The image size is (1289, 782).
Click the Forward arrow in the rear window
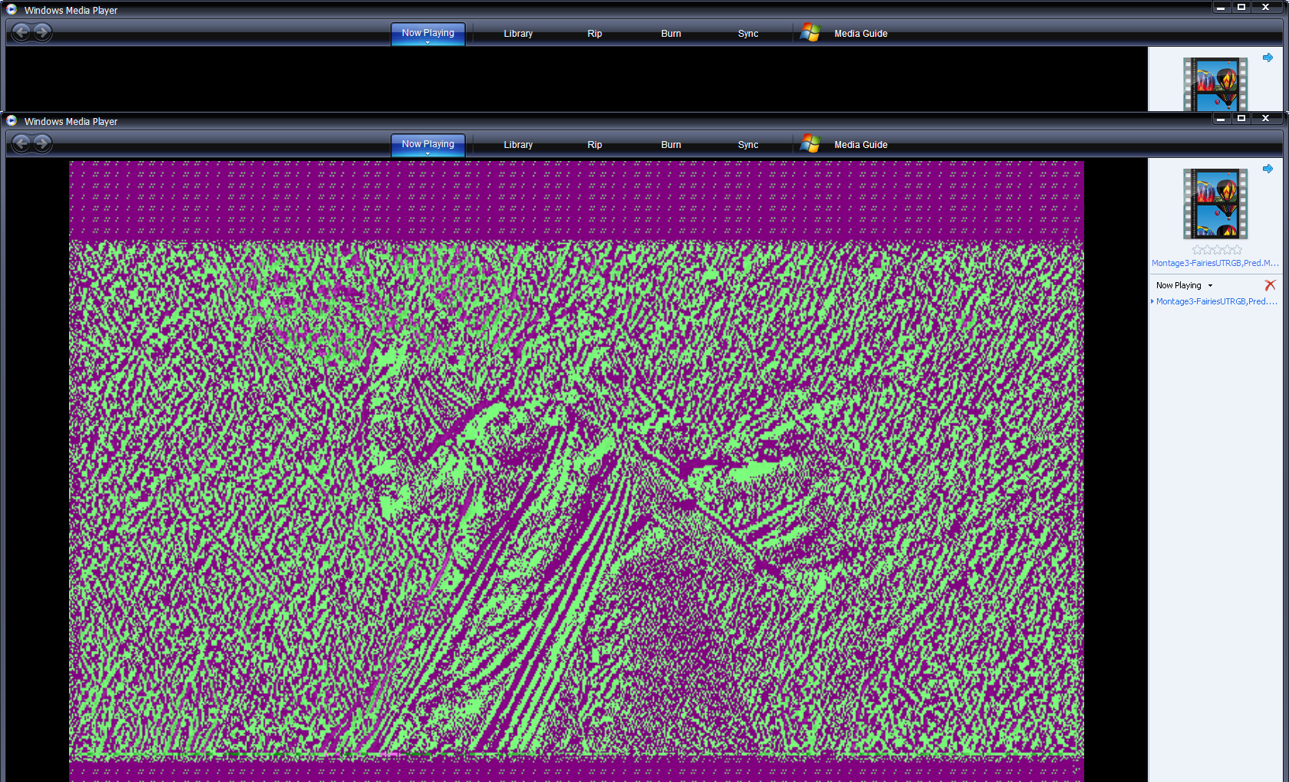click(x=43, y=32)
